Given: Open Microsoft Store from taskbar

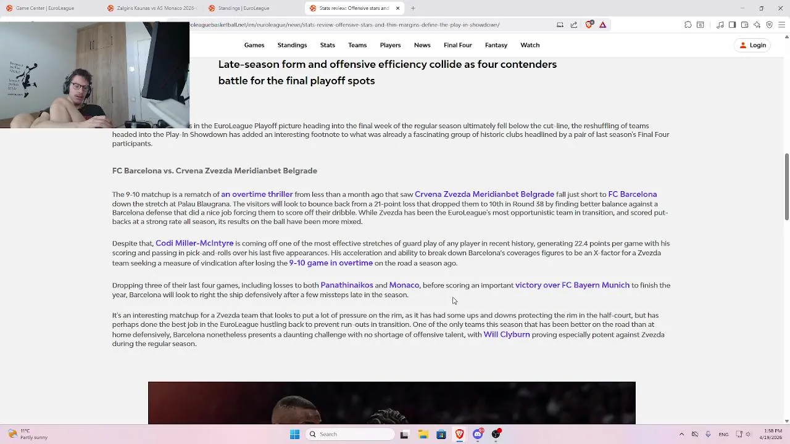Looking at the screenshot, I should [x=441, y=434].
